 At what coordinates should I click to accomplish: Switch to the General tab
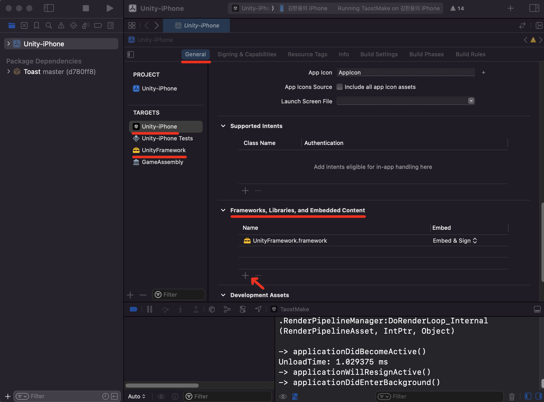coord(195,54)
